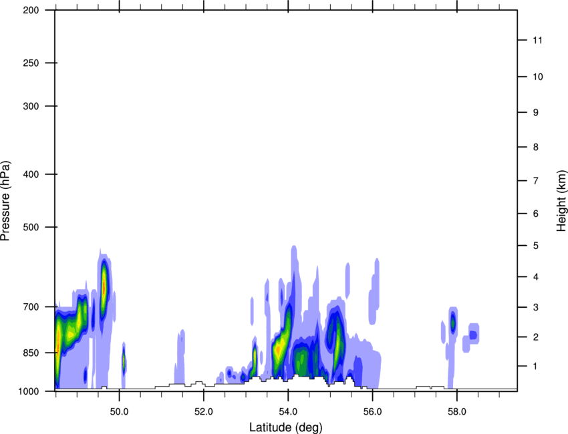This screenshot has height=434, width=568.
Task: Select the 1000 pressure tick label
Action: point(27,390)
